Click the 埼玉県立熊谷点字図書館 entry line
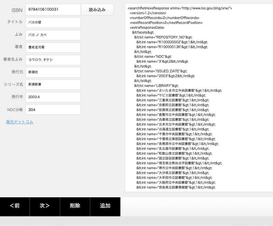Image resolution: width=273 pixels, height=226 pixels. [179, 163]
